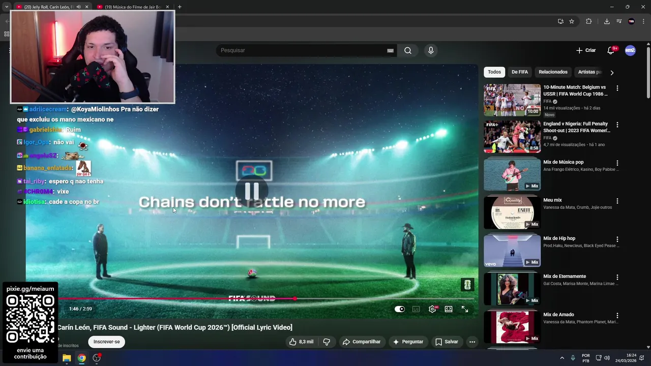This screenshot has height=366, width=651.
Task: Click the channel watermark in video corner
Action: [x=467, y=285]
